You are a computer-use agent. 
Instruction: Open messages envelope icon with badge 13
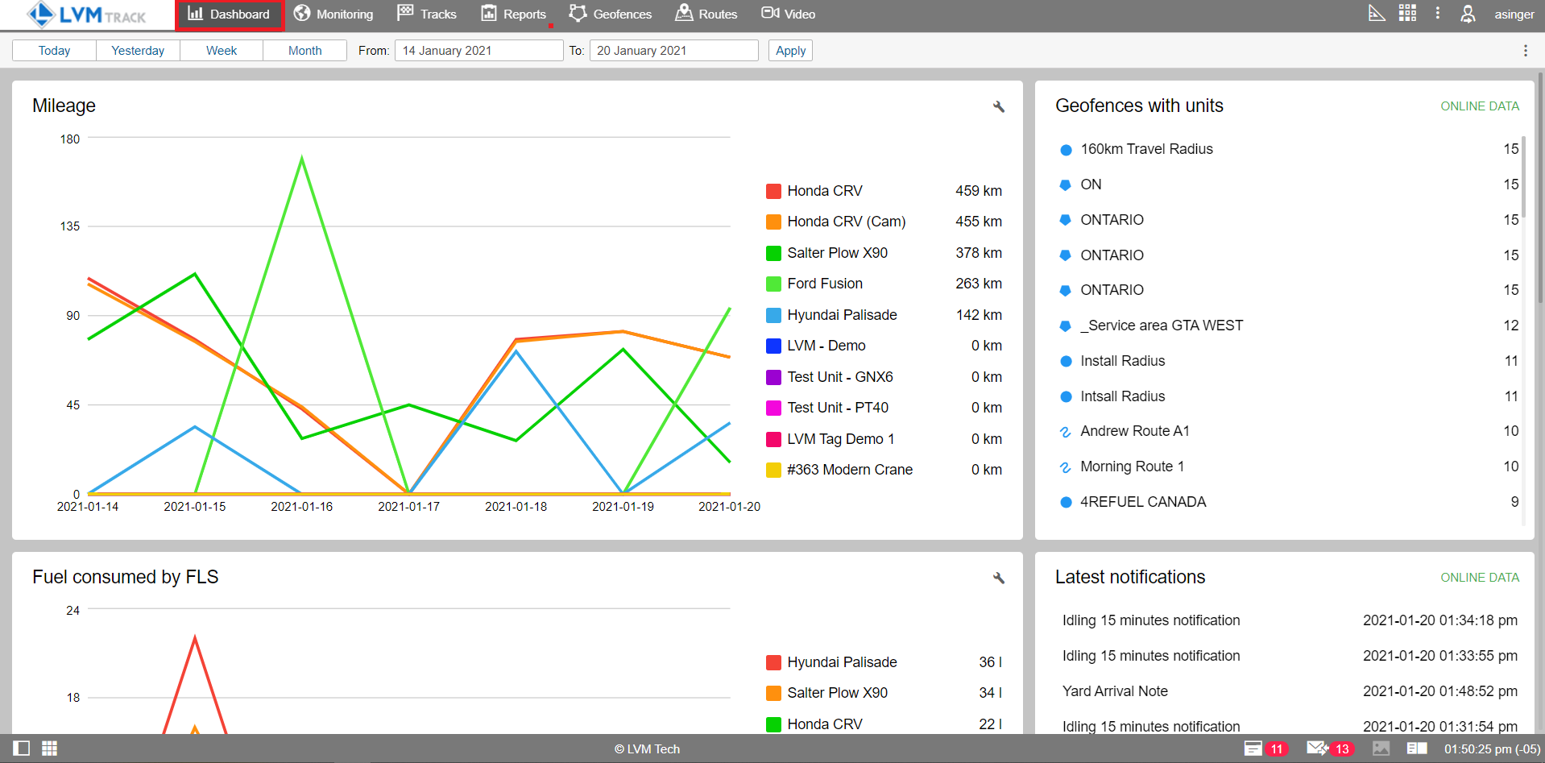(x=1317, y=748)
